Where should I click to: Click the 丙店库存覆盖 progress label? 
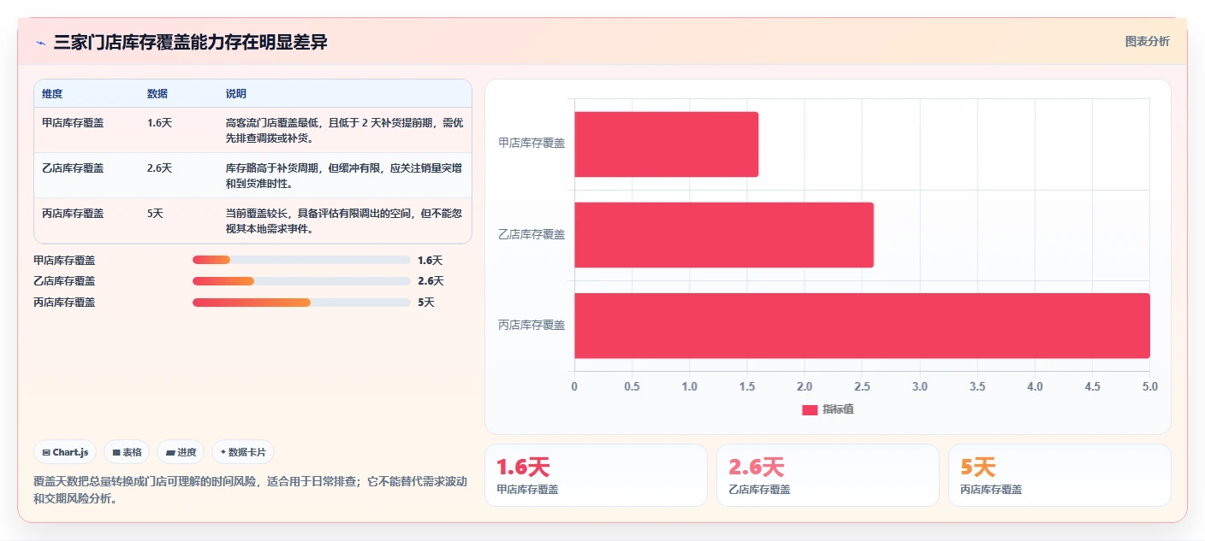[x=64, y=302]
